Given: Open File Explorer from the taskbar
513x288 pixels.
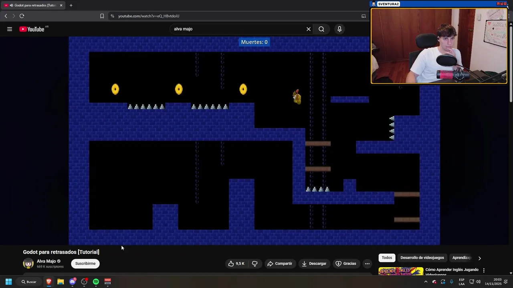Looking at the screenshot, I should pos(61,282).
